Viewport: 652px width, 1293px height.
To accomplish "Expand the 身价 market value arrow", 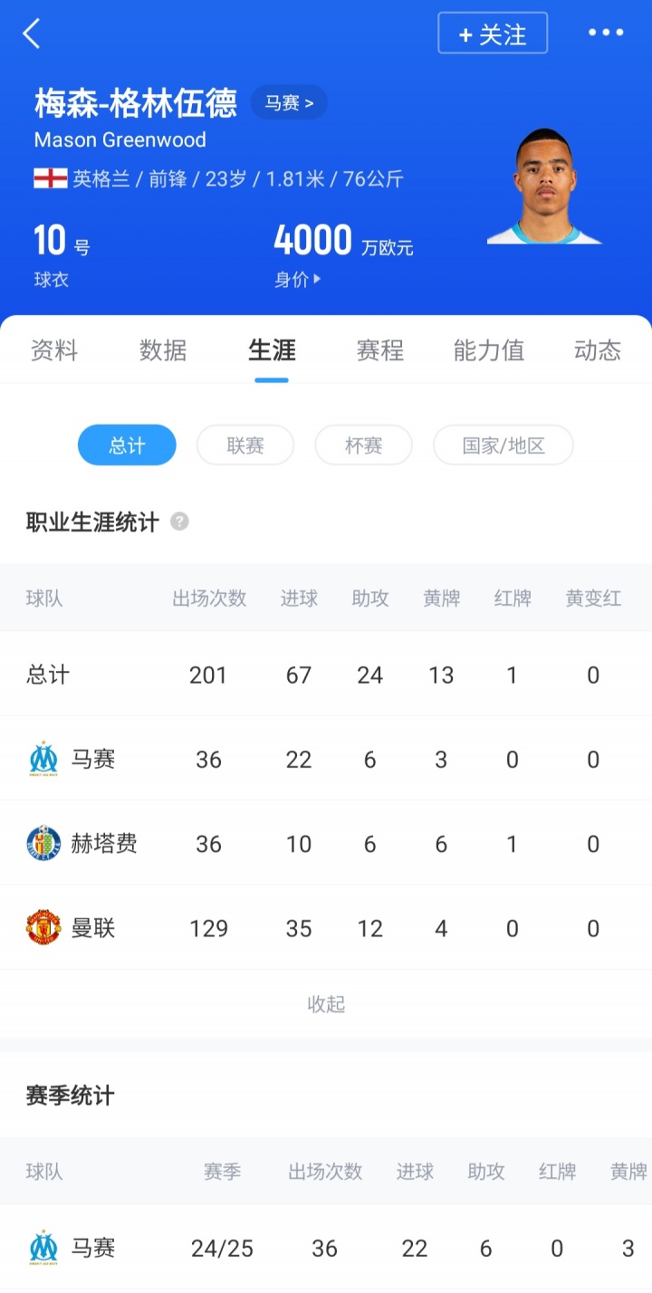I will coord(317,280).
